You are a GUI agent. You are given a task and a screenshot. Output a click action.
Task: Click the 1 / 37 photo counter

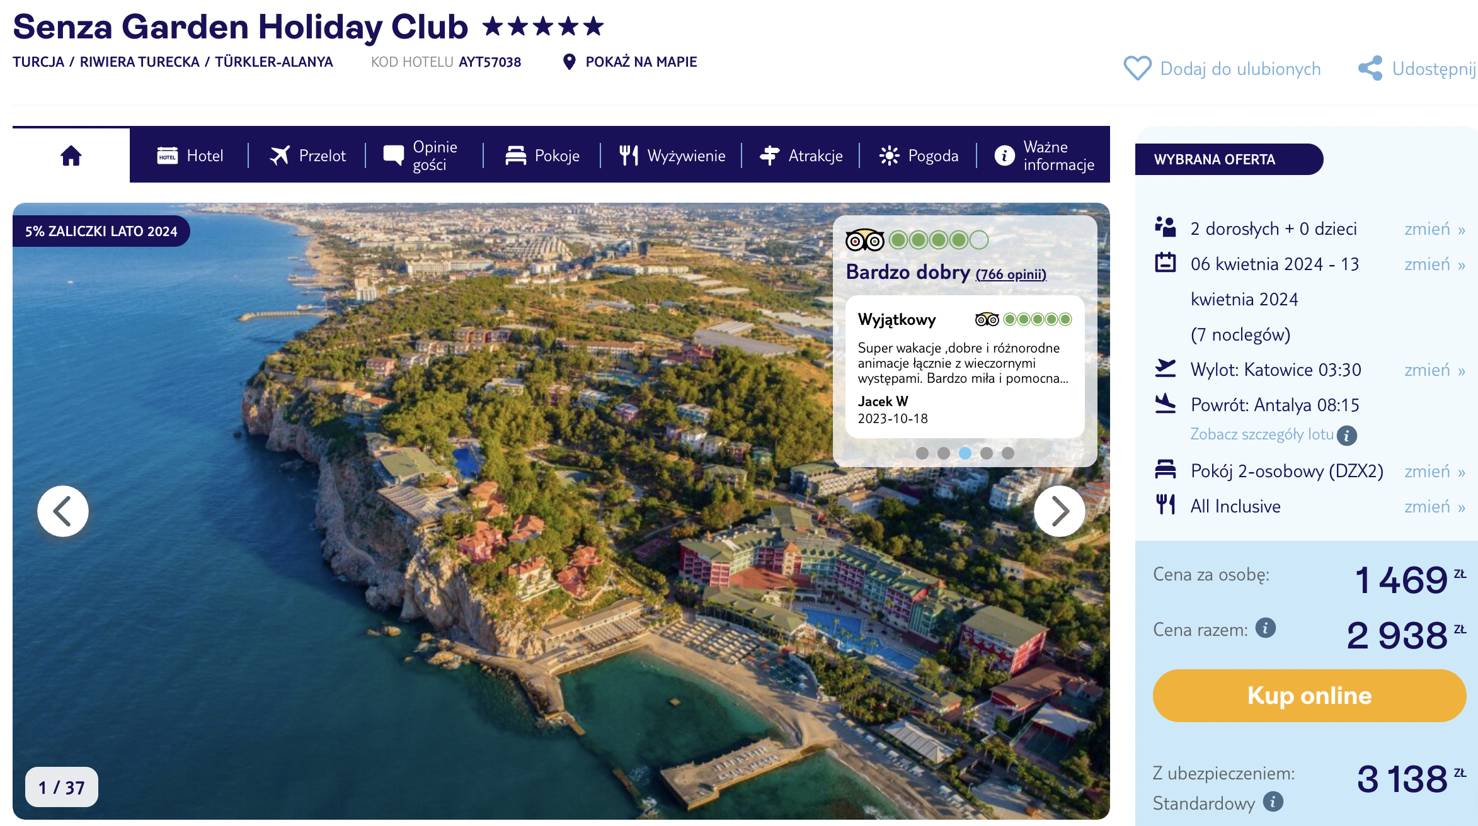click(x=62, y=787)
